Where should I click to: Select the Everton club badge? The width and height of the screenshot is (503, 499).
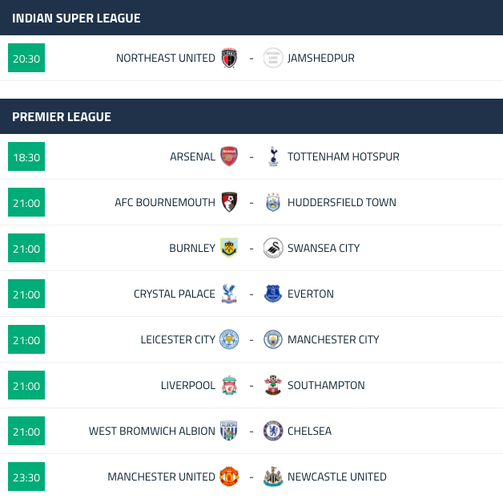click(273, 294)
